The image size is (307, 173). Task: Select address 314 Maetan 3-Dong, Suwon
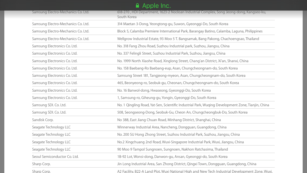tap(173, 24)
